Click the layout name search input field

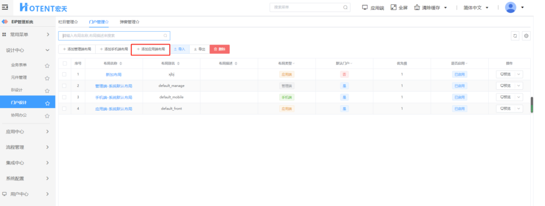[114, 36]
